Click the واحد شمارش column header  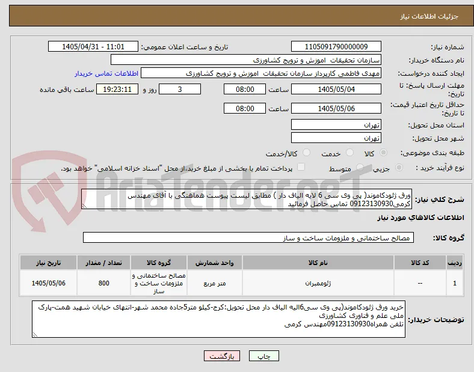coord(215,263)
